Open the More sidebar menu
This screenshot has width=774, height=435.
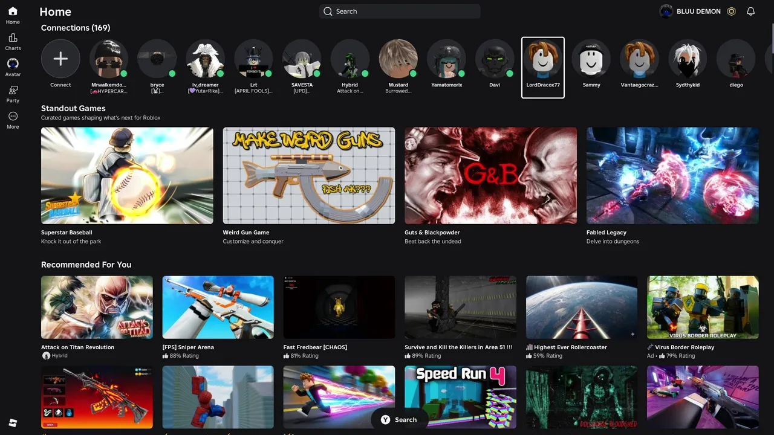click(13, 116)
